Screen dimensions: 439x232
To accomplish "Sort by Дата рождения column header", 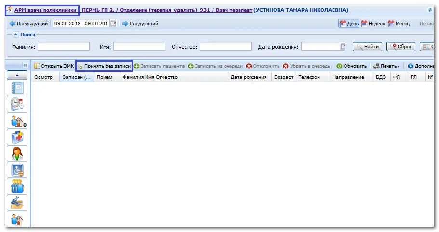I will pyautogui.click(x=250, y=77).
